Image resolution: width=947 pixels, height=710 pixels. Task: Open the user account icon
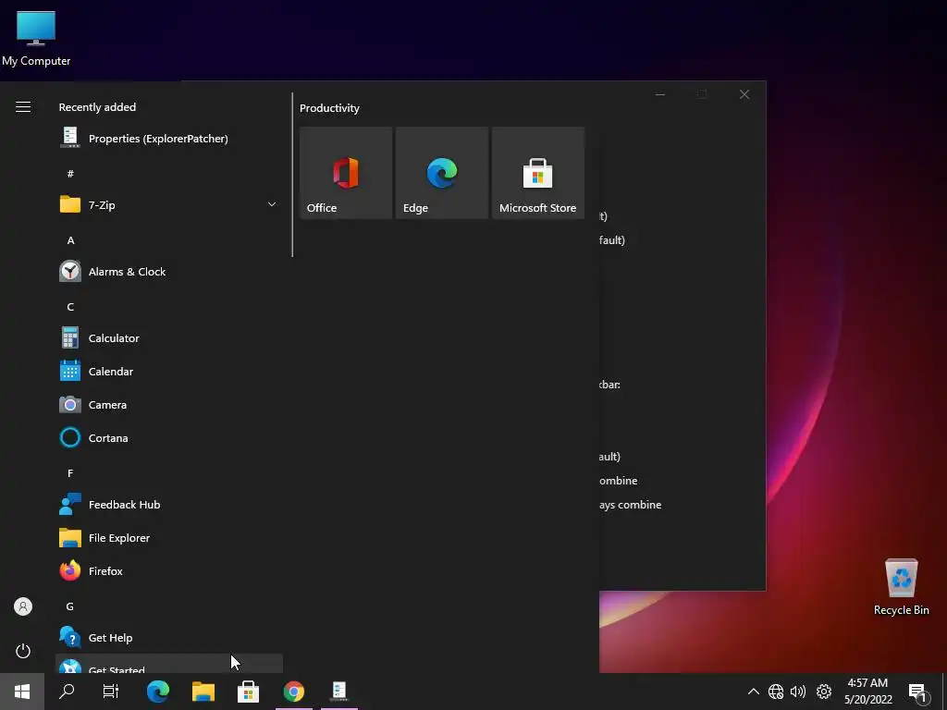click(x=23, y=606)
